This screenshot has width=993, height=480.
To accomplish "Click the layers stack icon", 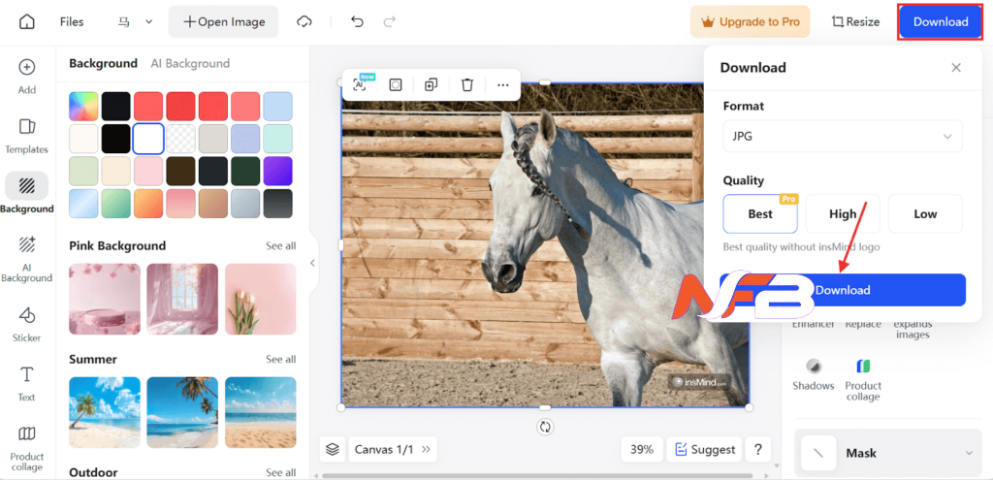I will point(333,449).
